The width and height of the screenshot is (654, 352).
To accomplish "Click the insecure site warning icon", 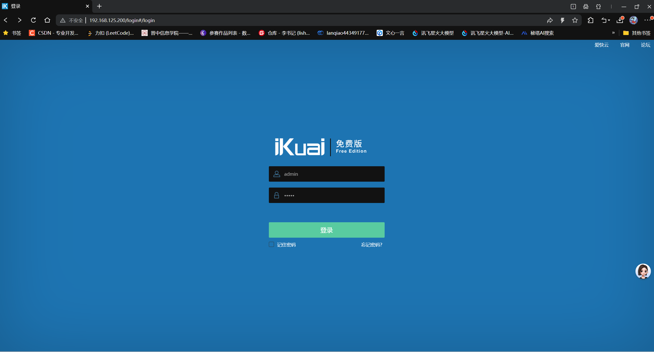I will pos(63,20).
